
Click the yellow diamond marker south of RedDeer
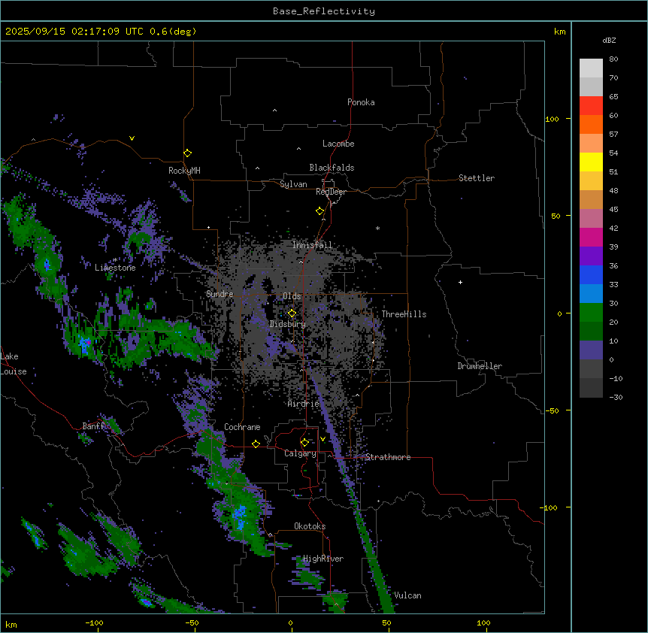click(319, 211)
